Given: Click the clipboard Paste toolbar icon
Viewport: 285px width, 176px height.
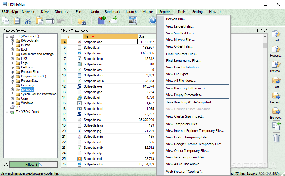Looking at the screenshot, I should [17, 21].
